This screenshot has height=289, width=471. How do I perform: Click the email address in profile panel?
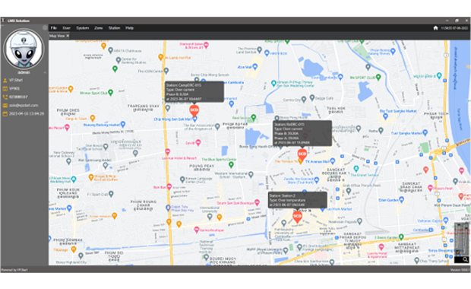pyautogui.click(x=24, y=106)
